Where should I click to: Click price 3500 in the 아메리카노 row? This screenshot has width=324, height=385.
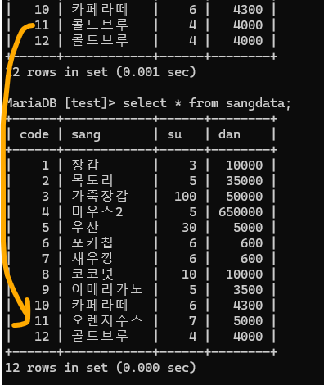click(x=248, y=290)
